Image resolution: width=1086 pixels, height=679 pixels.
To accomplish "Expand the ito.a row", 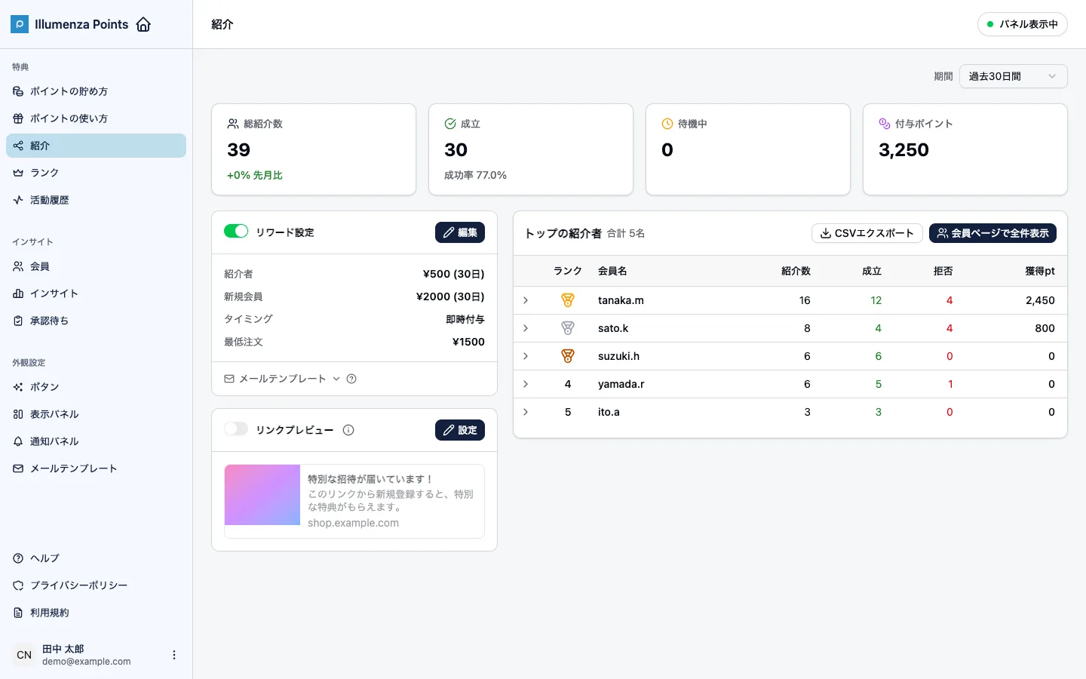I will (526, 412).
